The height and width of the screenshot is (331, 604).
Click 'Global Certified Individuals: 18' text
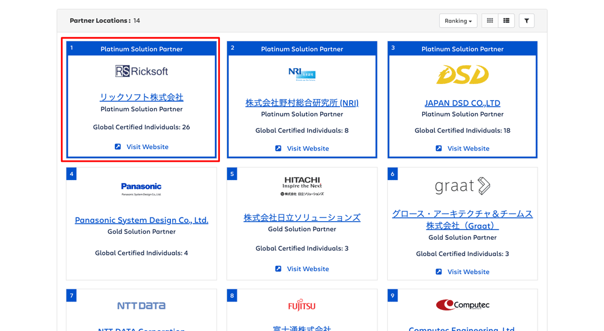point(462,130)
